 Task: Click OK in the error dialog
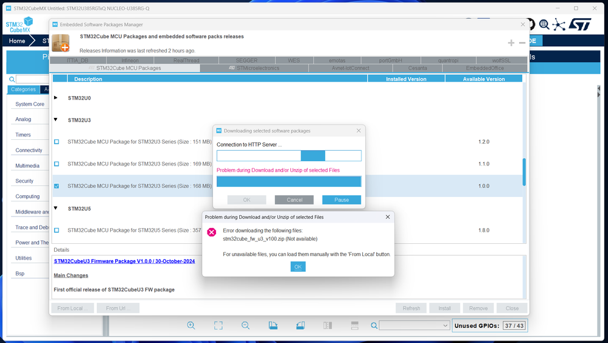(x=298, y=266)
